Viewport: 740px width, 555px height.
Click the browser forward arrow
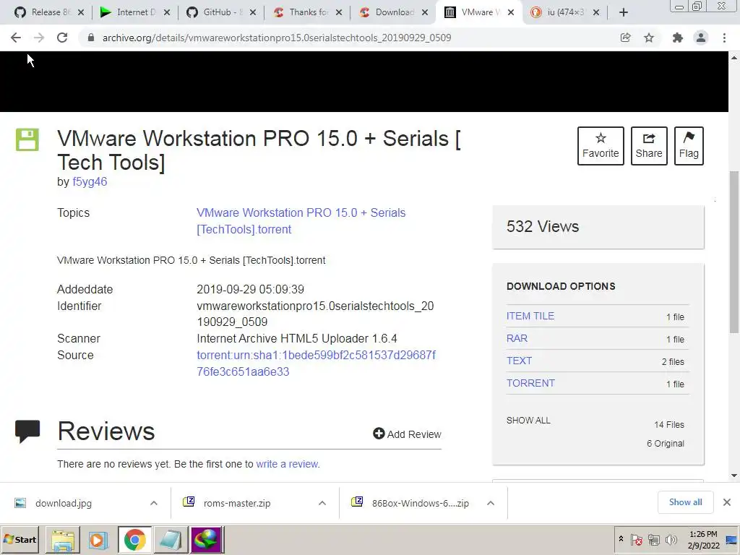pos(39,38)
